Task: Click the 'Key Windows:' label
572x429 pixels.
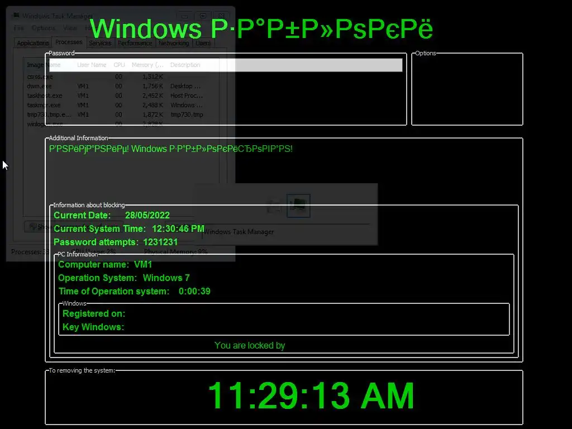Action: 93,327
